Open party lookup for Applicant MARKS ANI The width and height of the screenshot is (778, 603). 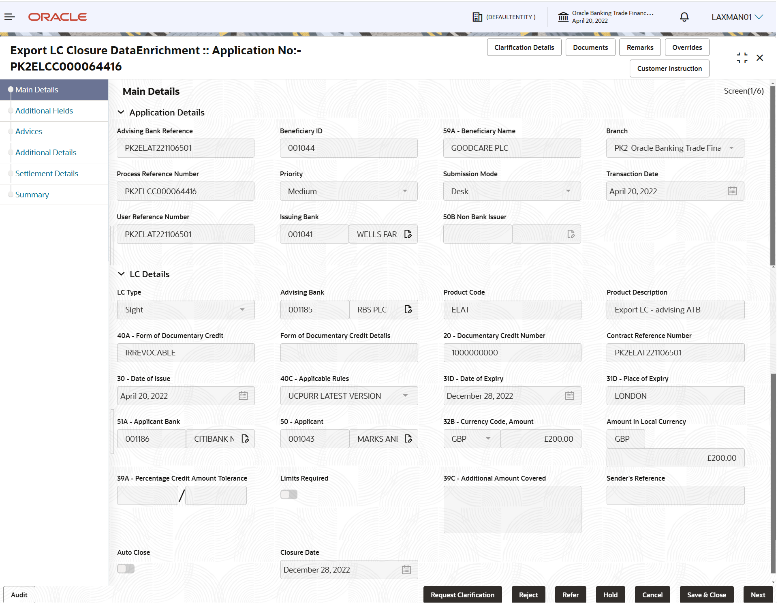[408, 438]
